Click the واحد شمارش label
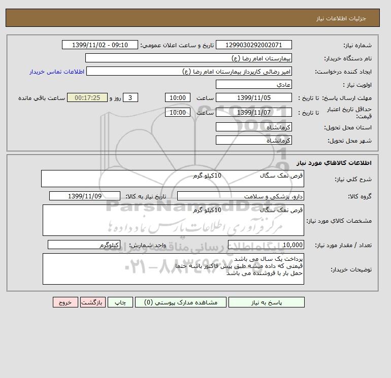The image size is (391, 378). (x=147, y=245)
